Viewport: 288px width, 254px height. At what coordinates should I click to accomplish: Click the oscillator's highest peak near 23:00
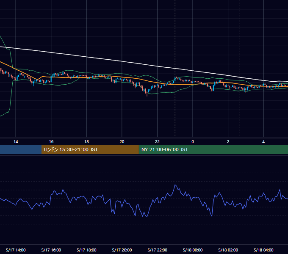click(x=175, y=185)
